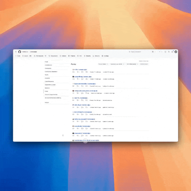Open the hamburger navigation menu

pos(16,52)
